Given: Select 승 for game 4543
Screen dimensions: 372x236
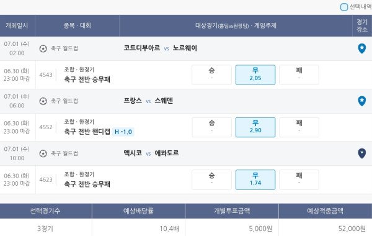Looking at the screenshot, I should (x=211, y=75).
